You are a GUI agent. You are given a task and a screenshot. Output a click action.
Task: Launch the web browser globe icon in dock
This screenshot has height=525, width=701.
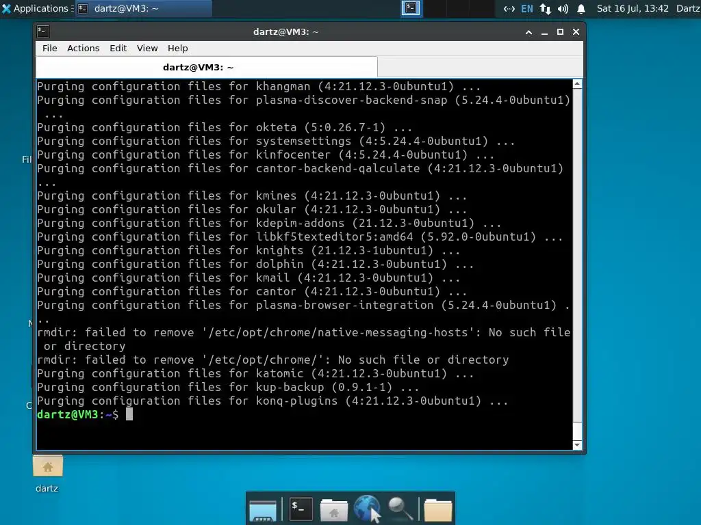(x=367, y=509)
